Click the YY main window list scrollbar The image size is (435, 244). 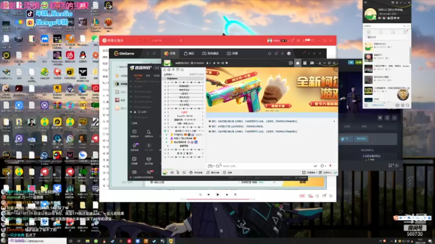tap(410, 55)
